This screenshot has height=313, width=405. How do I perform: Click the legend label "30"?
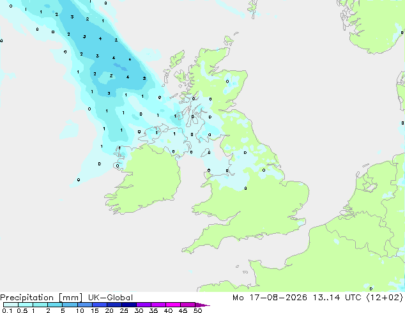(x=139, y=310)
